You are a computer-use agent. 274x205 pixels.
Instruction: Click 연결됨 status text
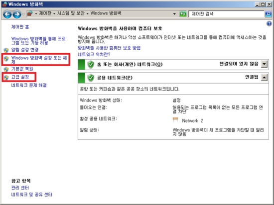pyautogui.click(x=252, y=77)
